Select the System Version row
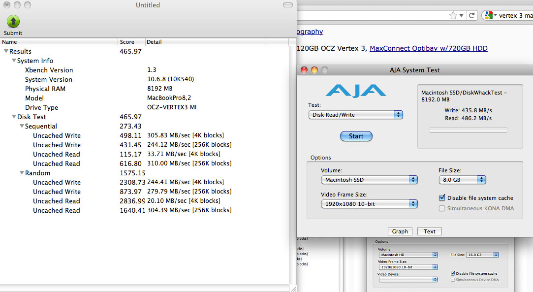533x292 pixels. [x=145, y=79]
